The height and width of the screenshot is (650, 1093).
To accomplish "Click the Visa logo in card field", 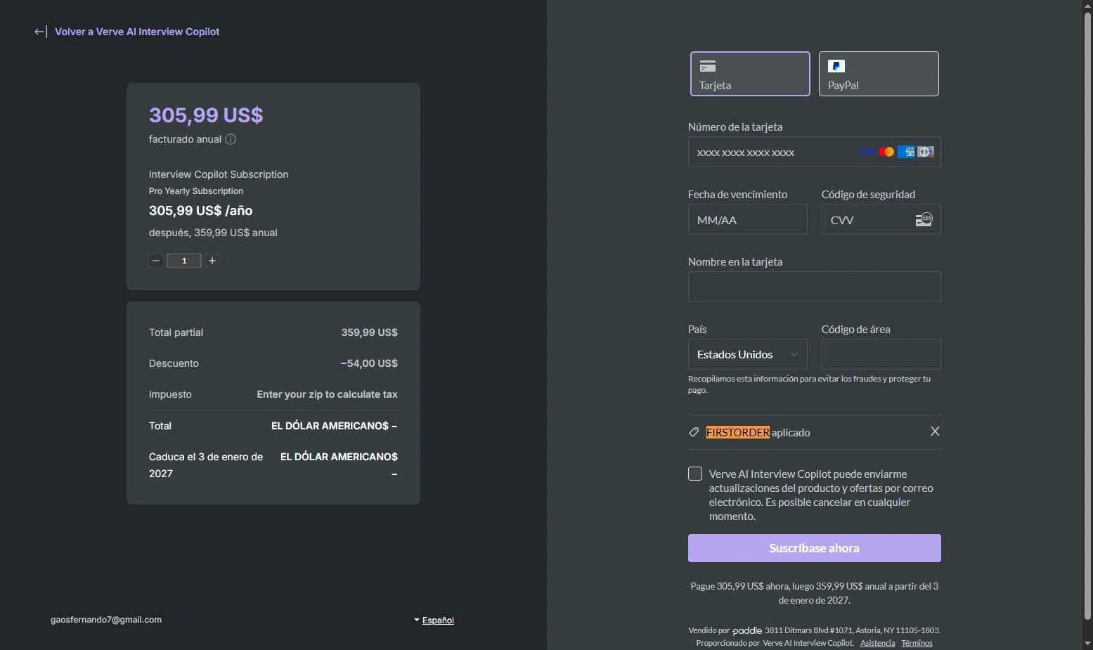I will click(x=867, y=152).
